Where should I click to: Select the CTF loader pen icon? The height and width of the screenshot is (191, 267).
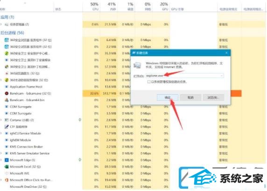7,127
